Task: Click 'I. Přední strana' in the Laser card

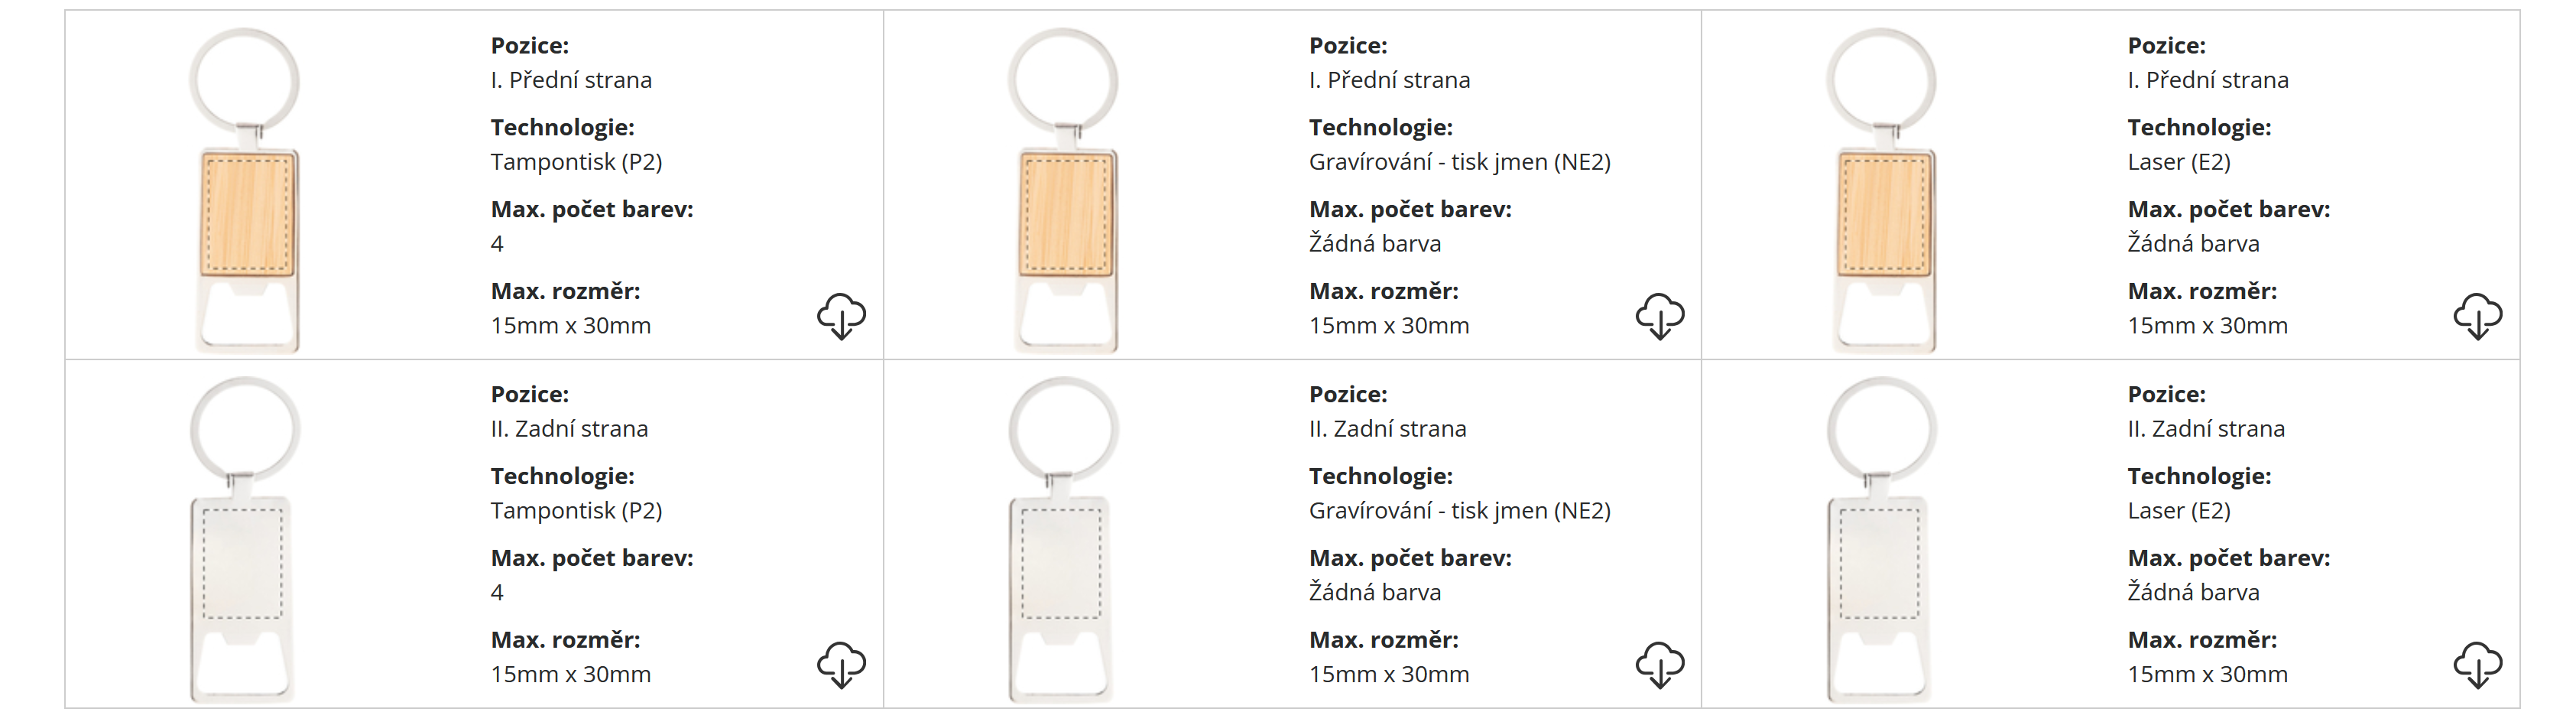Action: [2207, 80]
